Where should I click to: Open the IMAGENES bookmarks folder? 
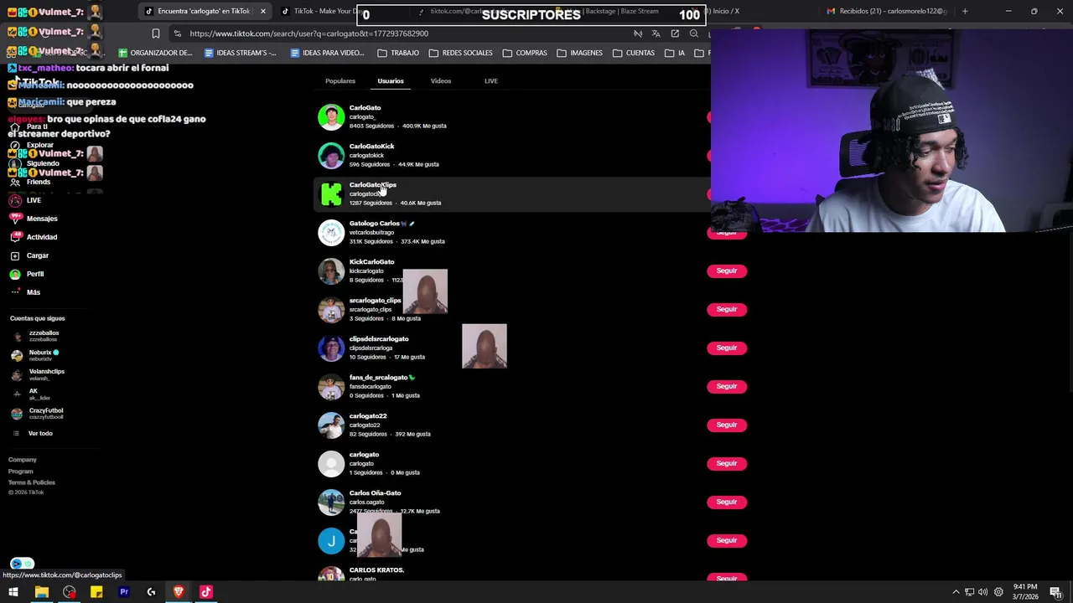coord(579,53)
